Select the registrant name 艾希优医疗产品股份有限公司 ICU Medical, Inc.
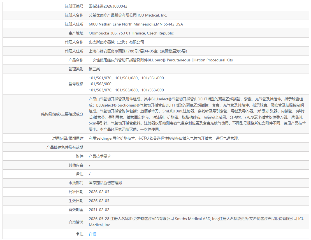 click(128, 15)
